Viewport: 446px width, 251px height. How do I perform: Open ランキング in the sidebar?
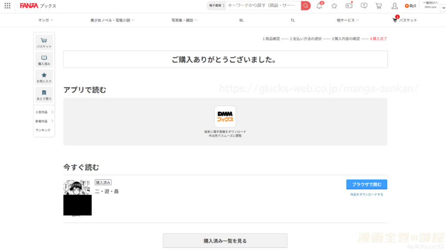click(x=43, y=130)
